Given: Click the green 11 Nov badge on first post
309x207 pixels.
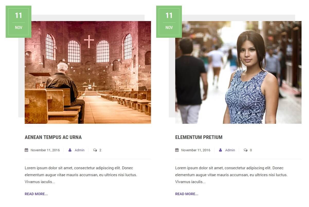Looking at the screenshot, I should point(19,22).
